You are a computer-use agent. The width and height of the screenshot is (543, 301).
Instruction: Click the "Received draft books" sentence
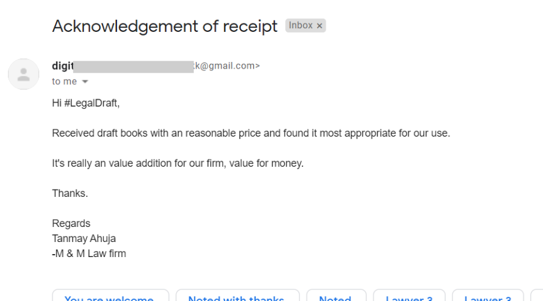(x=251, y=133)
